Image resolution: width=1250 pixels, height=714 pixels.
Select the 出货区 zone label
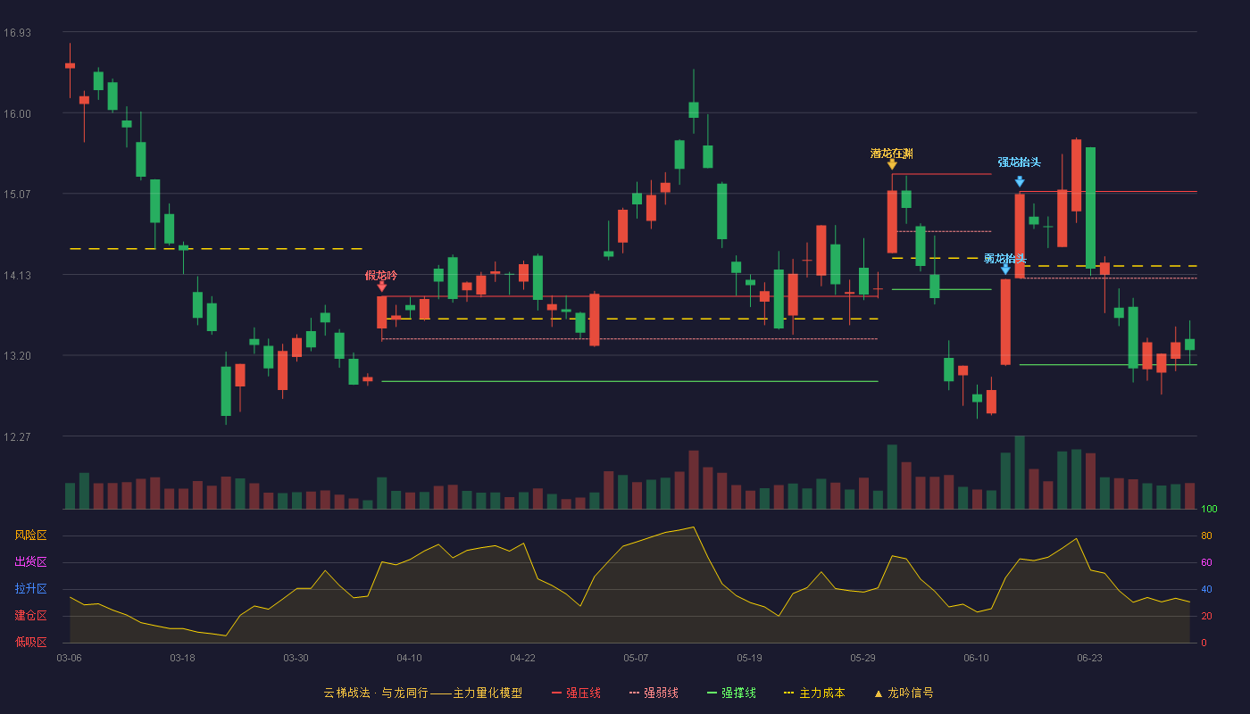[x=30, y=562]
